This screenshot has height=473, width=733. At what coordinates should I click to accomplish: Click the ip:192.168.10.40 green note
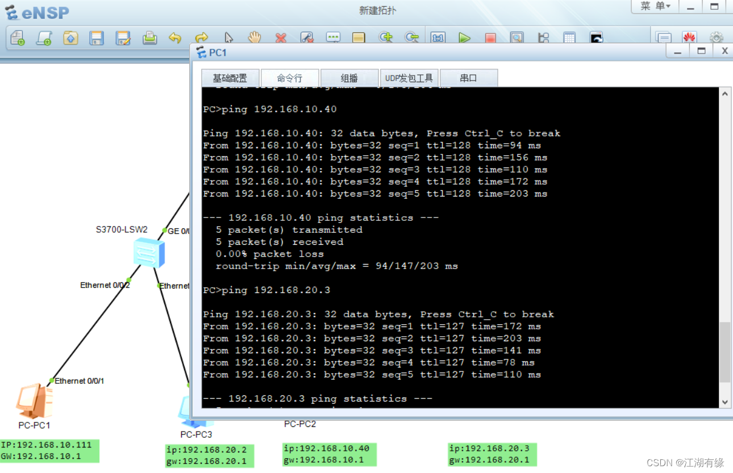point(330,454)
